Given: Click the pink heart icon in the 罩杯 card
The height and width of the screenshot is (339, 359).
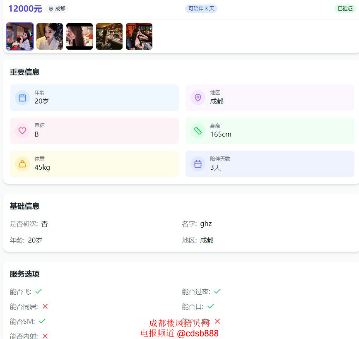Looking at the screenshot, I should [22, 131].
